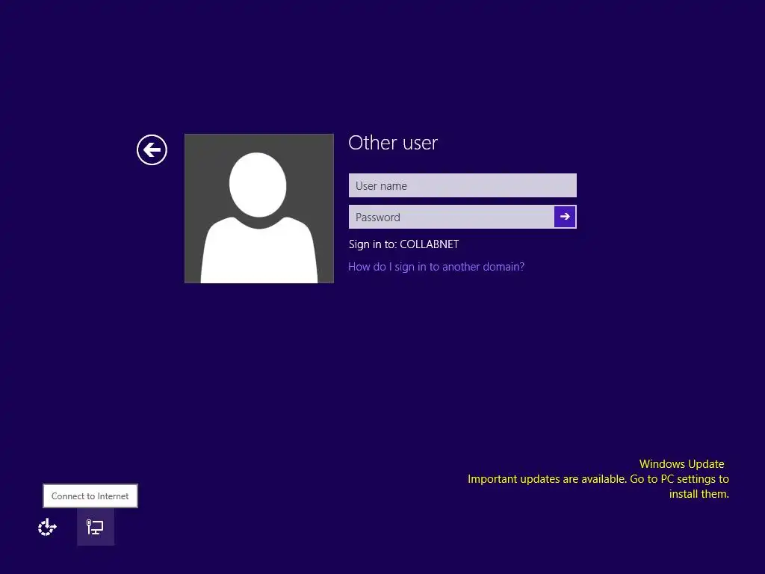Open the Ease of Access icon

[47, 527]
